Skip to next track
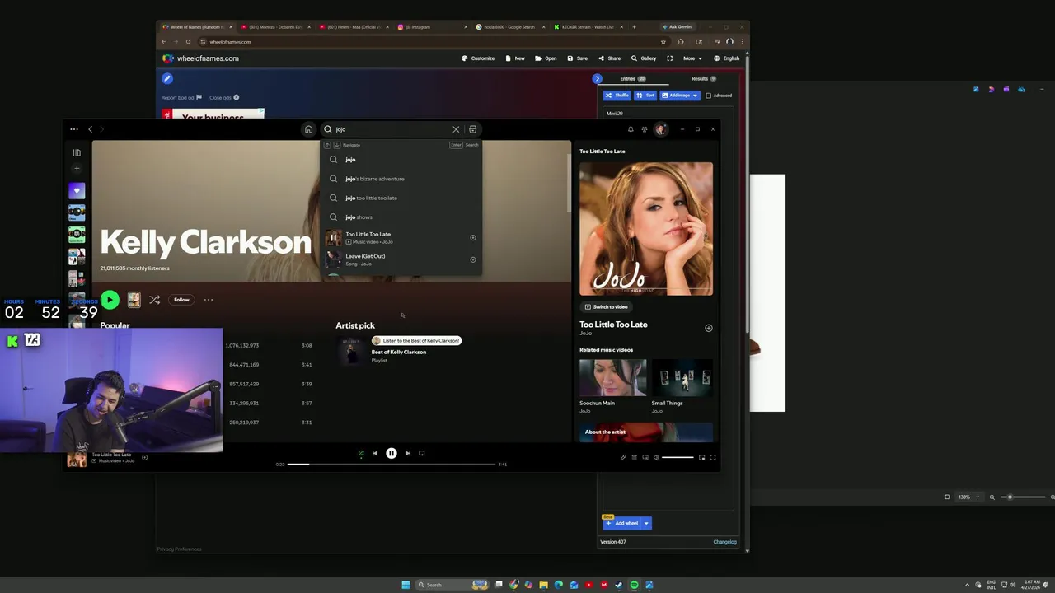The width and height of the screenshot is (1055, 593). (408, 453)
